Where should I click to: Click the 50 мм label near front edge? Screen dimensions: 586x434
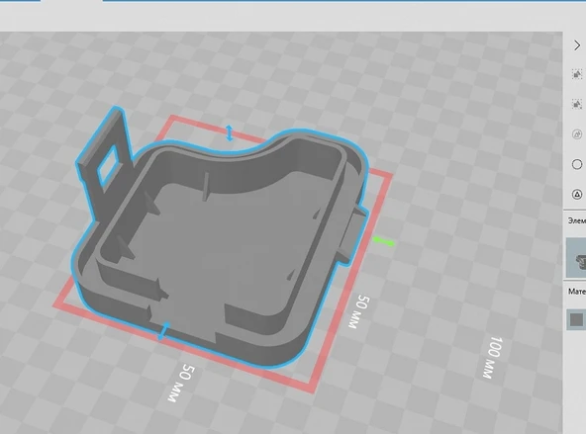pyautogui.click(x=181, y=383)
